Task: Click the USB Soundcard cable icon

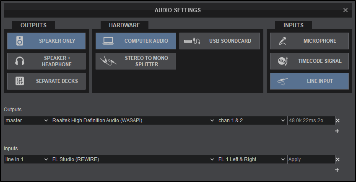Action: [x=192, y=41]
